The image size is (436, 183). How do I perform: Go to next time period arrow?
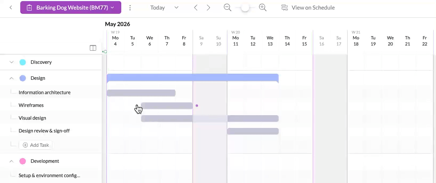click(x=208, y=8)
